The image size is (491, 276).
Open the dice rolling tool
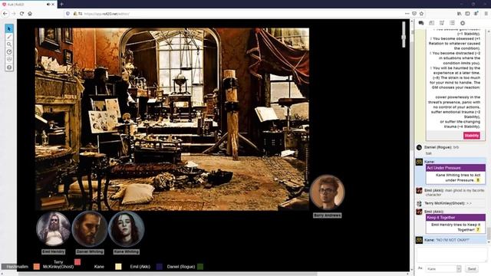(x=9, y=59)
